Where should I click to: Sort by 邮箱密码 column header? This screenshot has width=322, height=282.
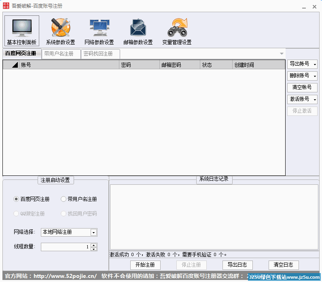(x=180, y=65)
